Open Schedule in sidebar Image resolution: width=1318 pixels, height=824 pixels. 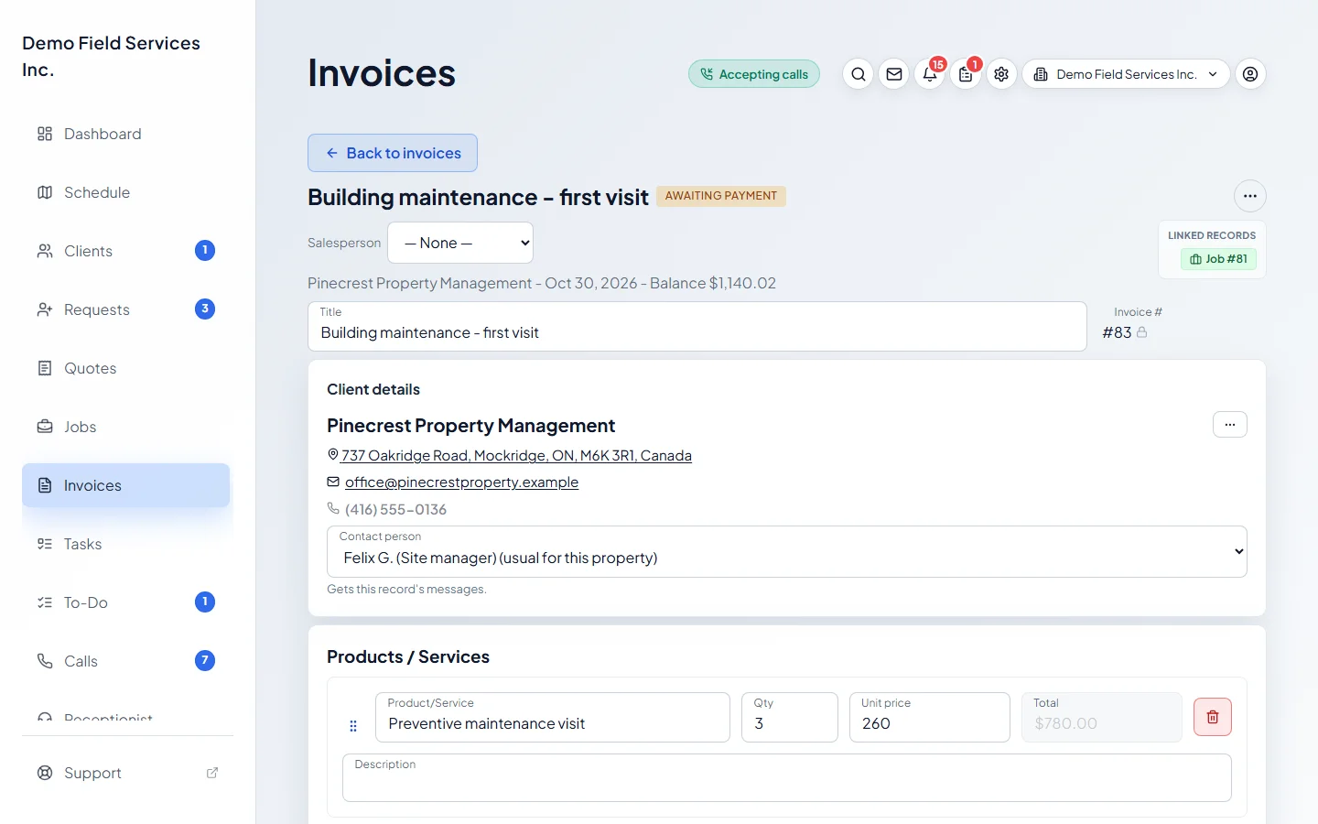(x=126, y=192)
